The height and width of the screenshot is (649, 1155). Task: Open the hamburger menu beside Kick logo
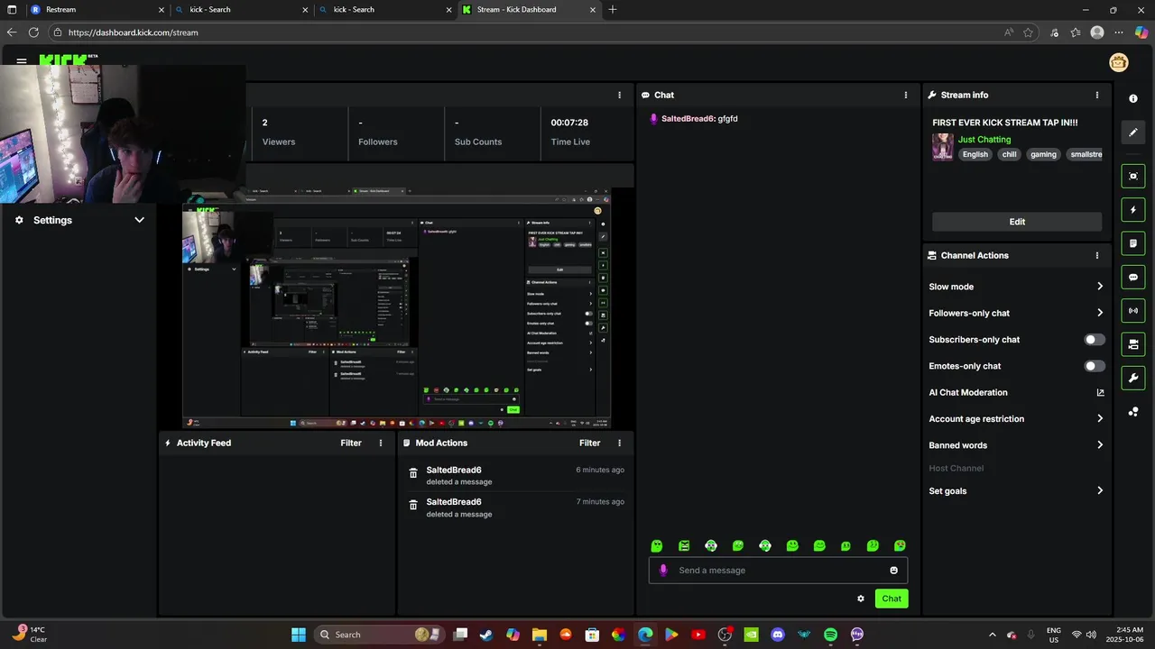(x=22, y=61)
